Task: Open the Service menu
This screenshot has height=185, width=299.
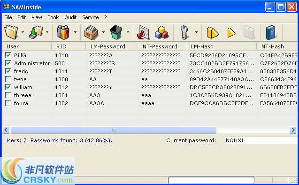Action: click(x=91, y=17)
